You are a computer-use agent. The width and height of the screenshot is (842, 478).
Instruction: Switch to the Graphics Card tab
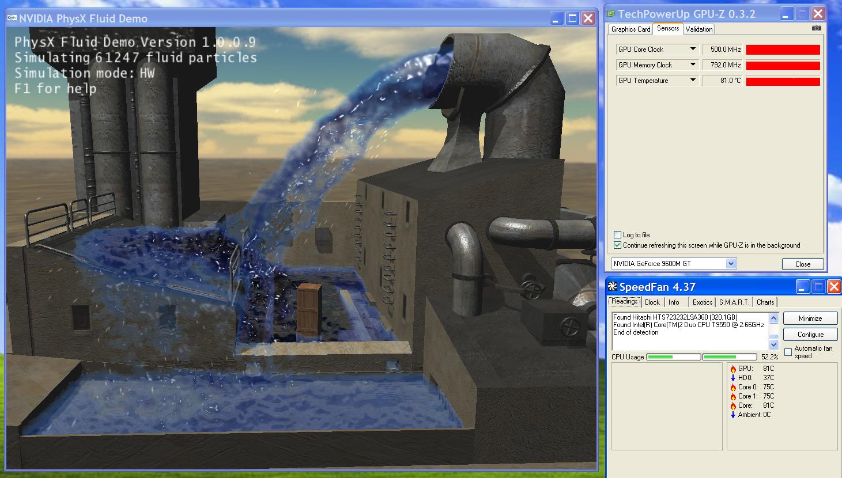pos(630,29)
